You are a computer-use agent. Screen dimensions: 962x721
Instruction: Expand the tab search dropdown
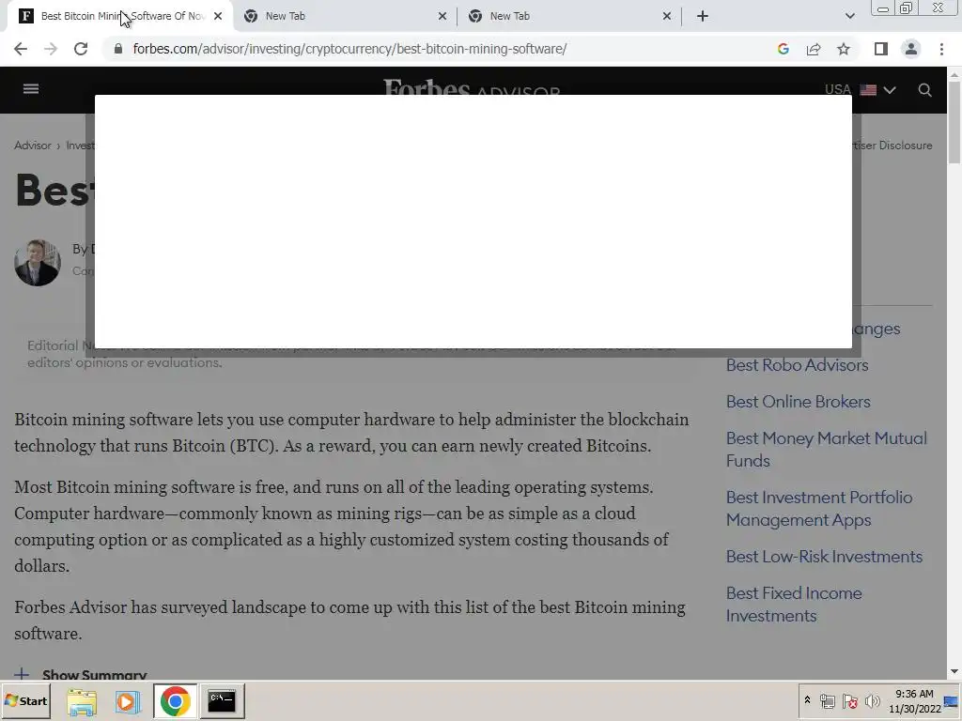click(x=849, y=16)
